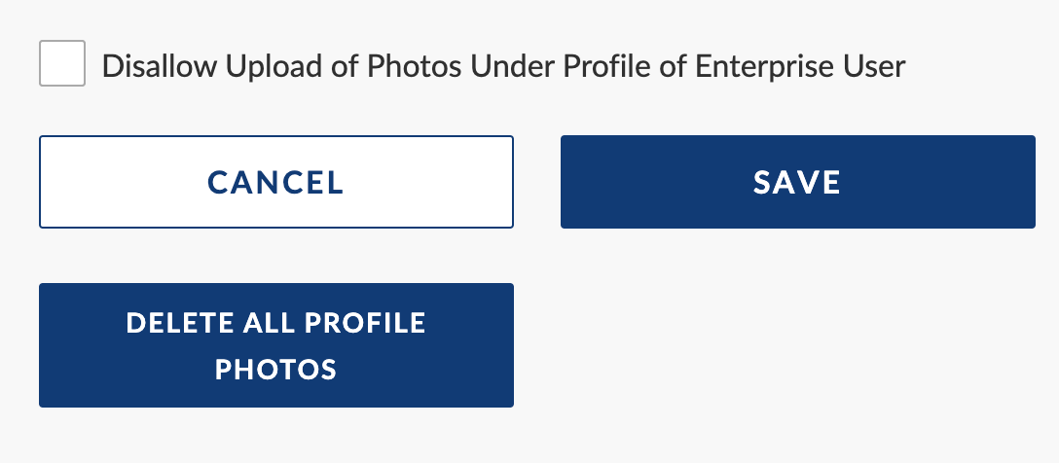This screenshot has width=1059, height=463.
Task: Toggle the checkbox beside Disallow Upload label
Action: coord(62,63)
